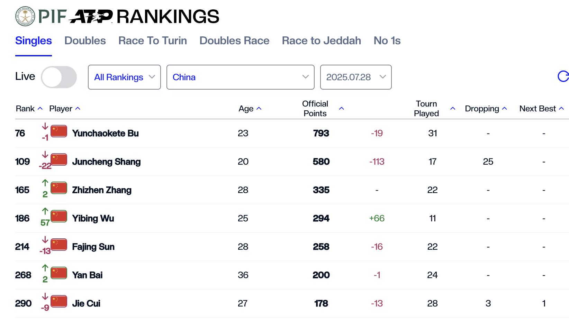
Task: Sort by Next Best column arrow
Action: (561, 109)
